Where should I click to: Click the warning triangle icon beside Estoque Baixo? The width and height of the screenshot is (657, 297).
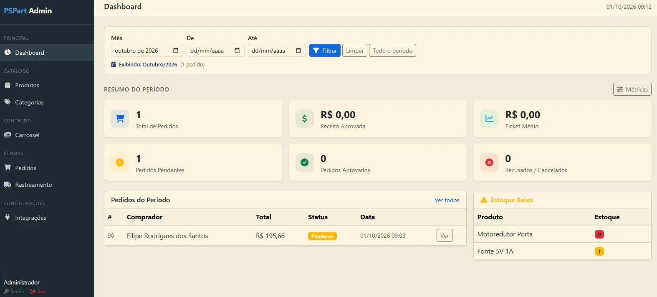click(484, 200)
